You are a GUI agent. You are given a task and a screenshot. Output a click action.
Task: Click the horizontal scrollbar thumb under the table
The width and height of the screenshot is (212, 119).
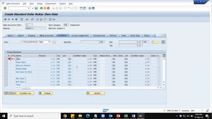(x=26, y=88)
